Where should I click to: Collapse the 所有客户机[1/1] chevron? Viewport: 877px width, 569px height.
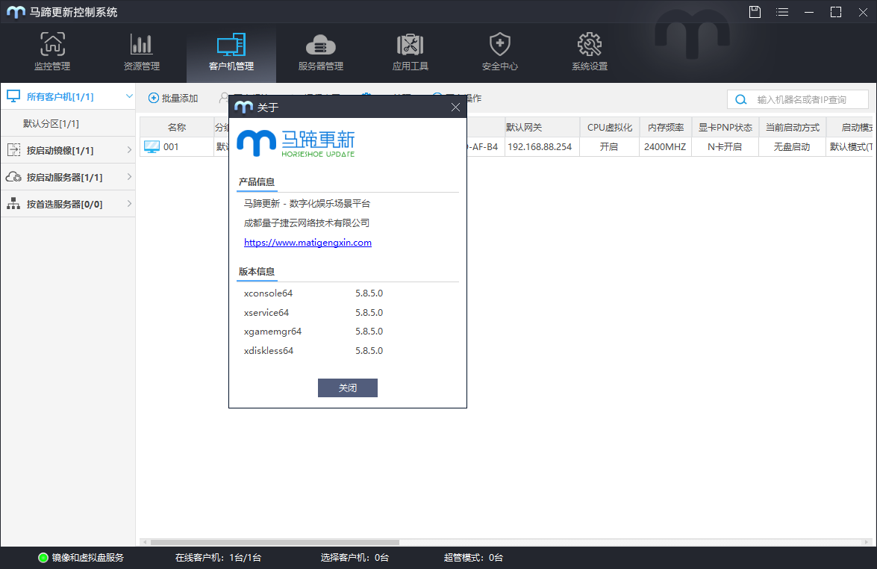click(129, 96)
